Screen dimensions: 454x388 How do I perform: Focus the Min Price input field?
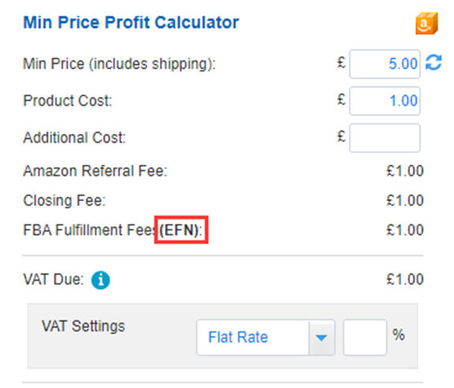[x=385, y=64]
